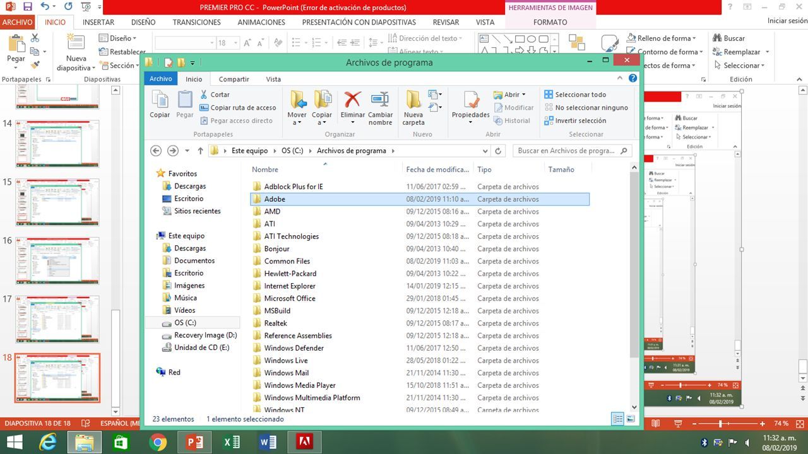The image size is (808, 454).
Task: Switch to Vista tab in Explorer
Action: pos(273,79)
